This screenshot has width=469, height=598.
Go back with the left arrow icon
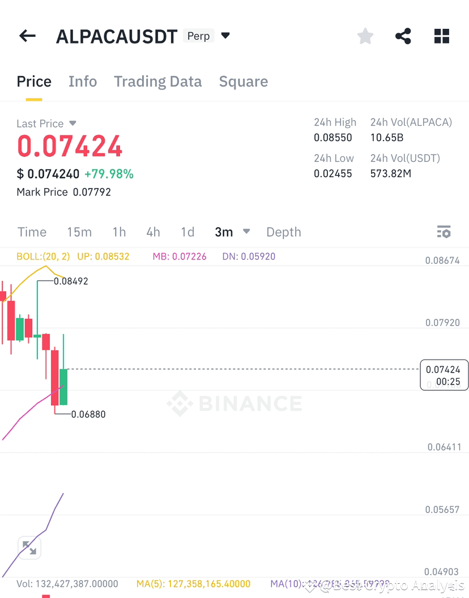tap(28, 36)
